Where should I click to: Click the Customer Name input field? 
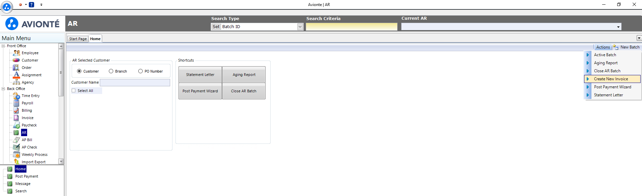click(x=135, y=82)
